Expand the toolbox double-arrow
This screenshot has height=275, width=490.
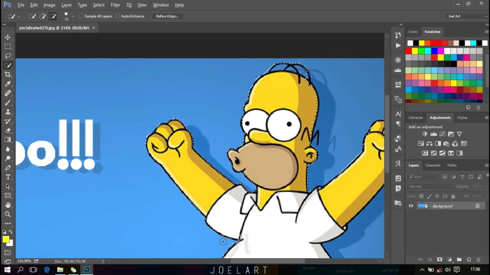(x=4, y=24)
